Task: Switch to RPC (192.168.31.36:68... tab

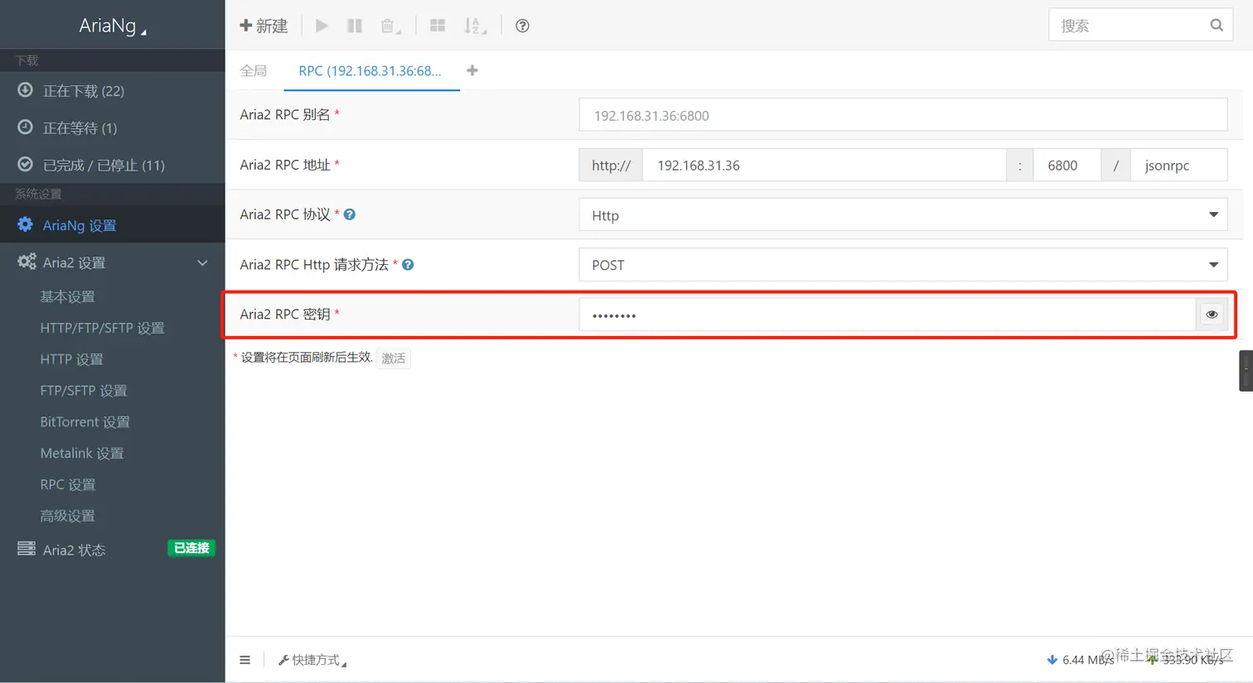Action: coord(370,71)
